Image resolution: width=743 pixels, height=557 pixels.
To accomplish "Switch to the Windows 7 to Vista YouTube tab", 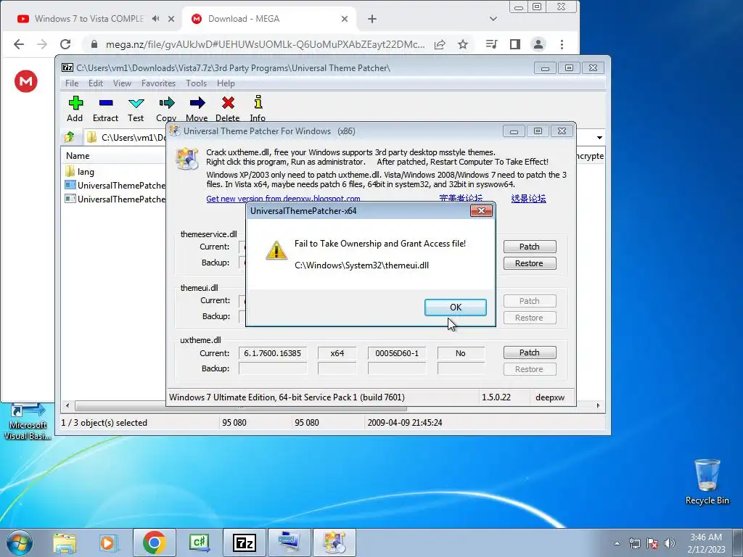I will coord(89,19).
